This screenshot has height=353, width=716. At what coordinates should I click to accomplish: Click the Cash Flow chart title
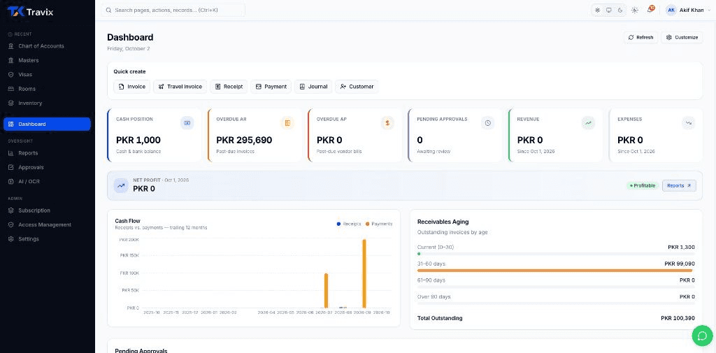[127, 221]
